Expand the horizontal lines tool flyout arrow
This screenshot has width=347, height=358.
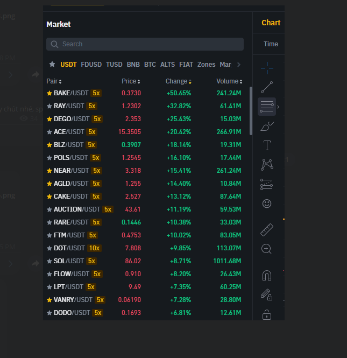(278, 107)
